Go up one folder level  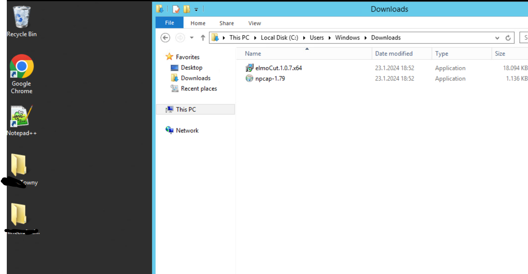pos(203,38)
